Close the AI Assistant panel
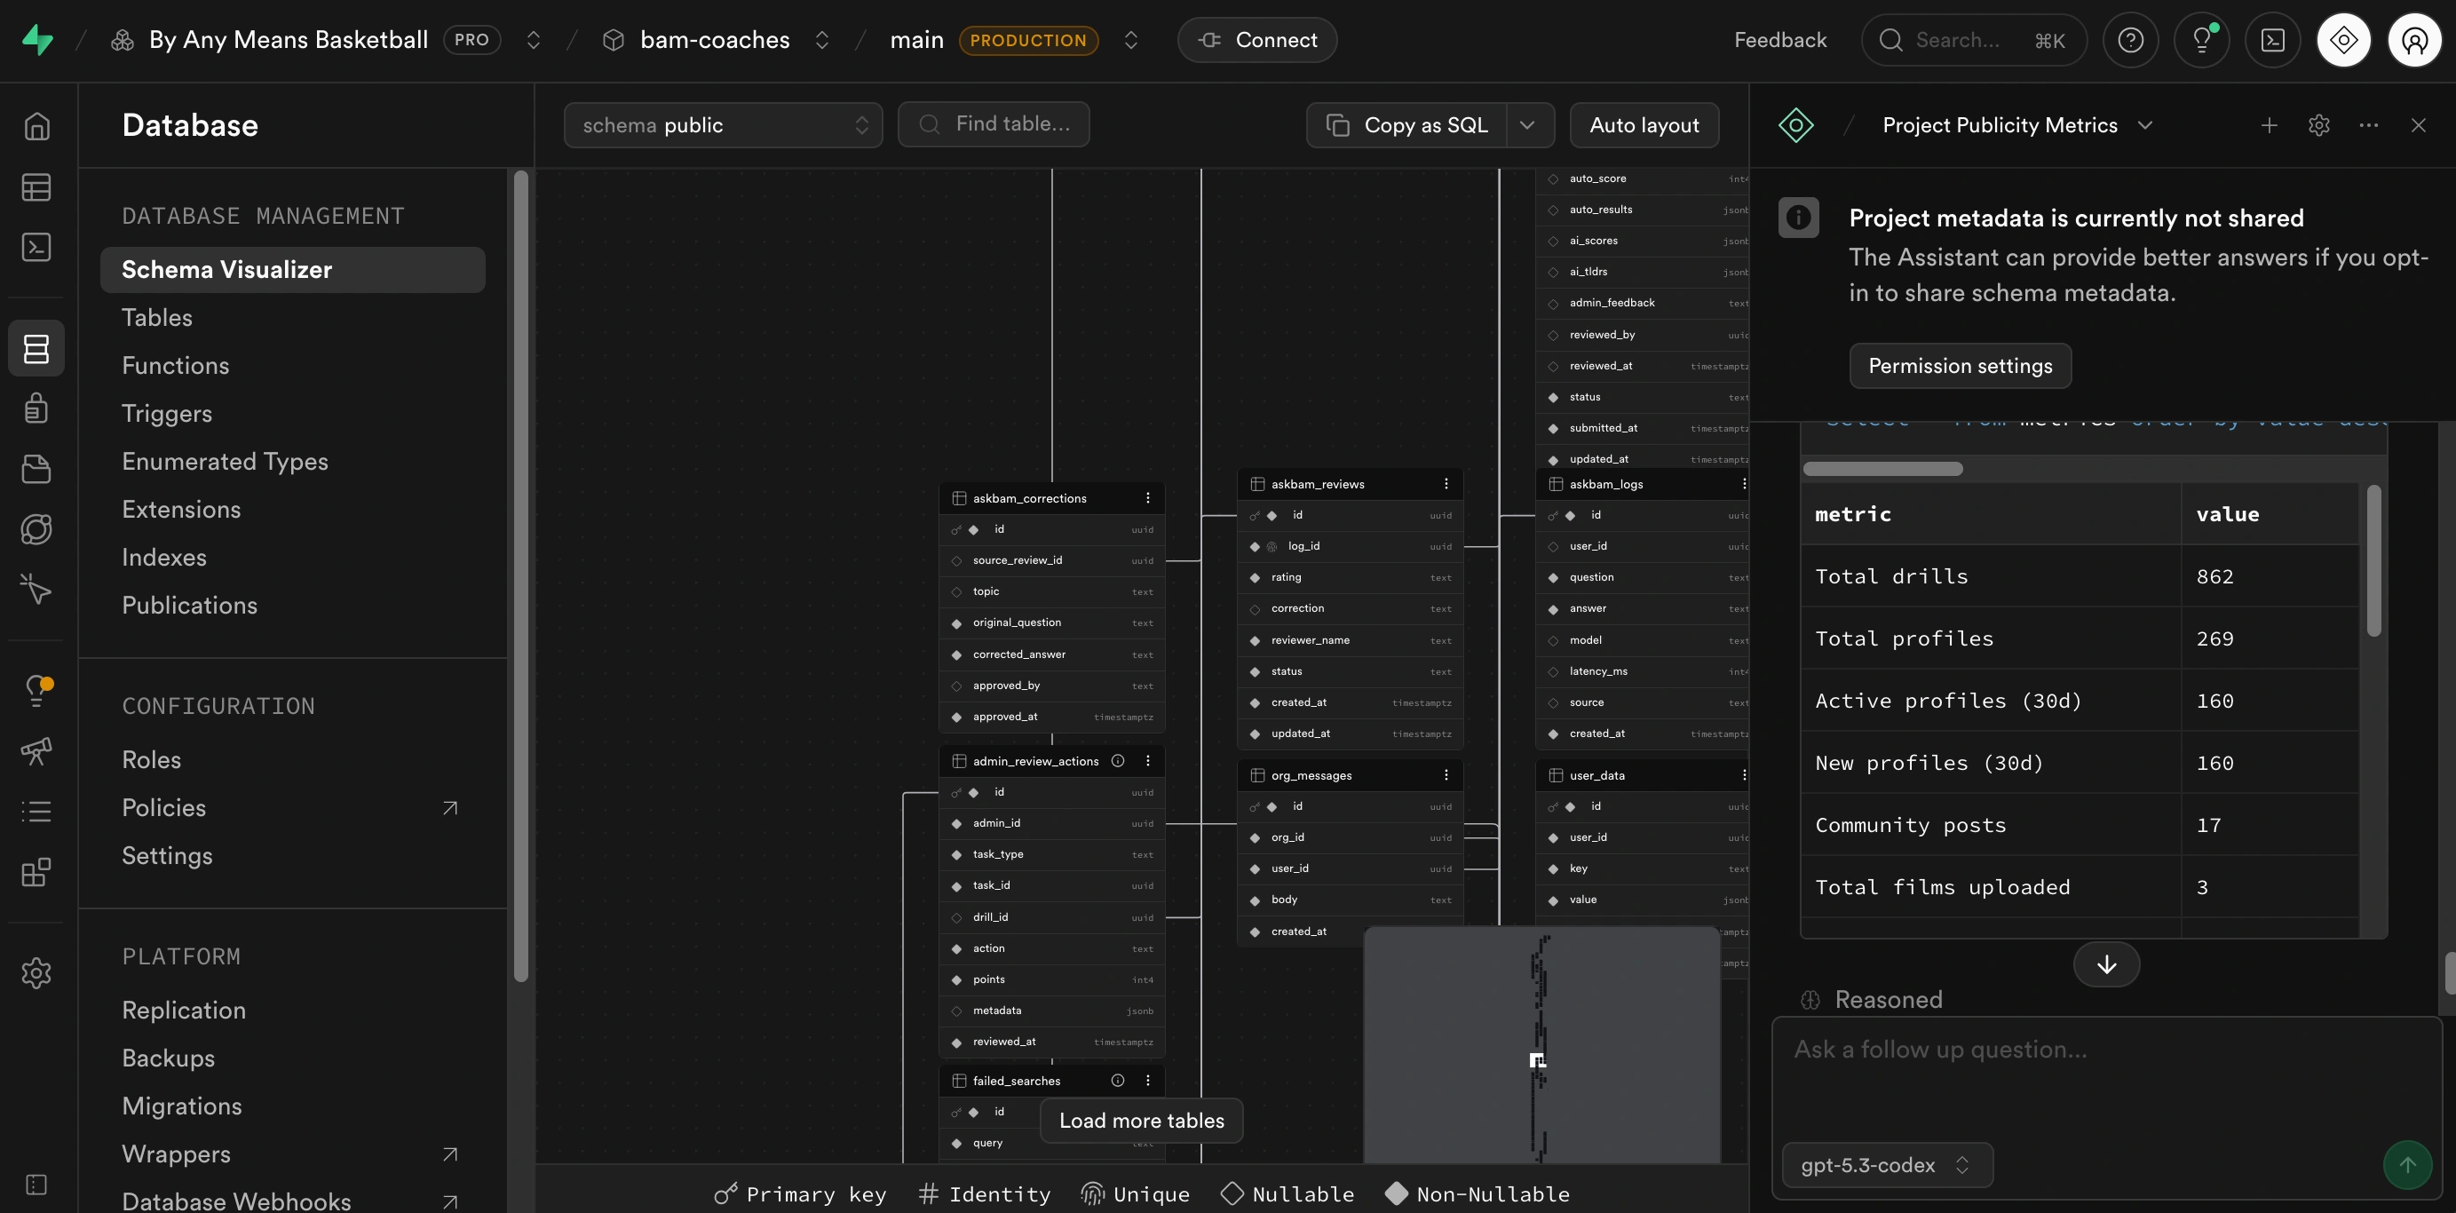 click(2418, 125)
